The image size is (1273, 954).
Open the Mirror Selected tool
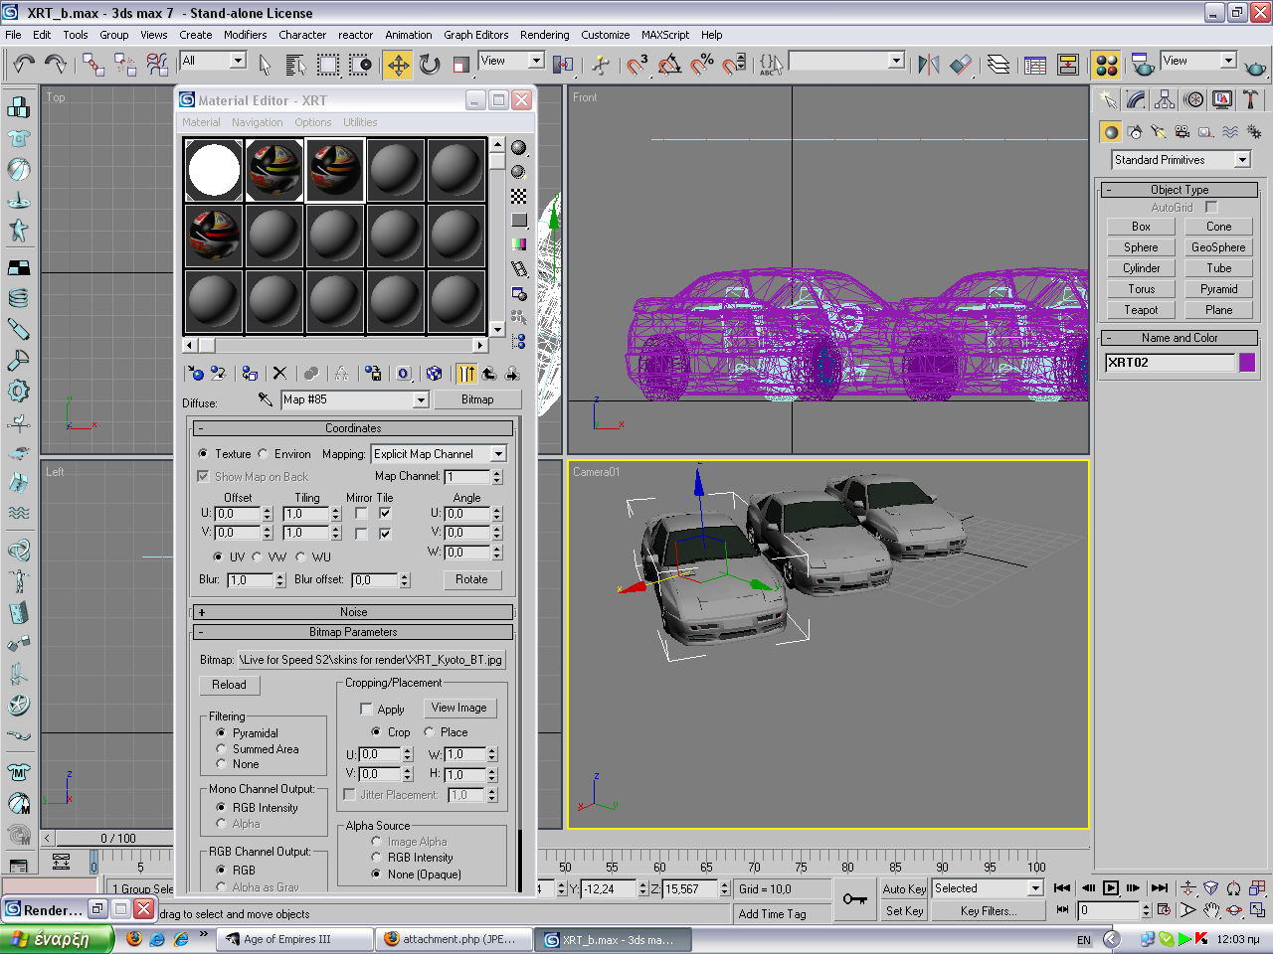tap(928, 66)
